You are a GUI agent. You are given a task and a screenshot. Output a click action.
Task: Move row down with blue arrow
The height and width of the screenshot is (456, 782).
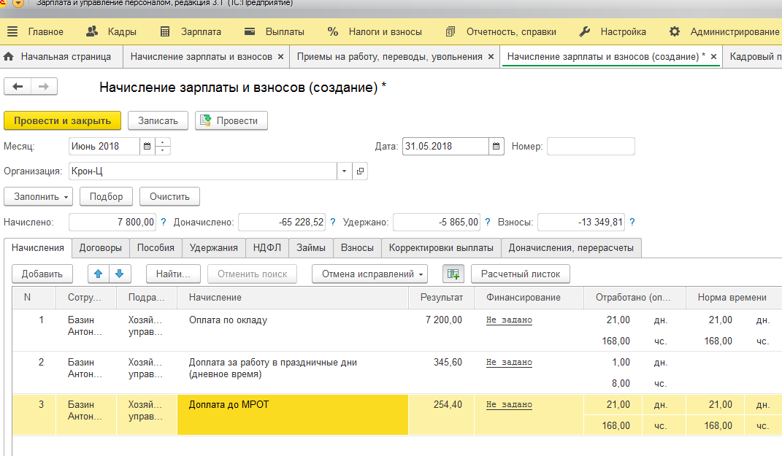tap(120, 274)
